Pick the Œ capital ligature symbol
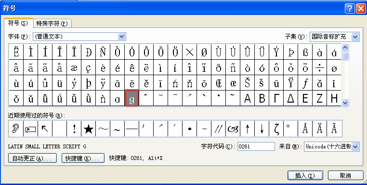367x185 pixels. [218, 83]
